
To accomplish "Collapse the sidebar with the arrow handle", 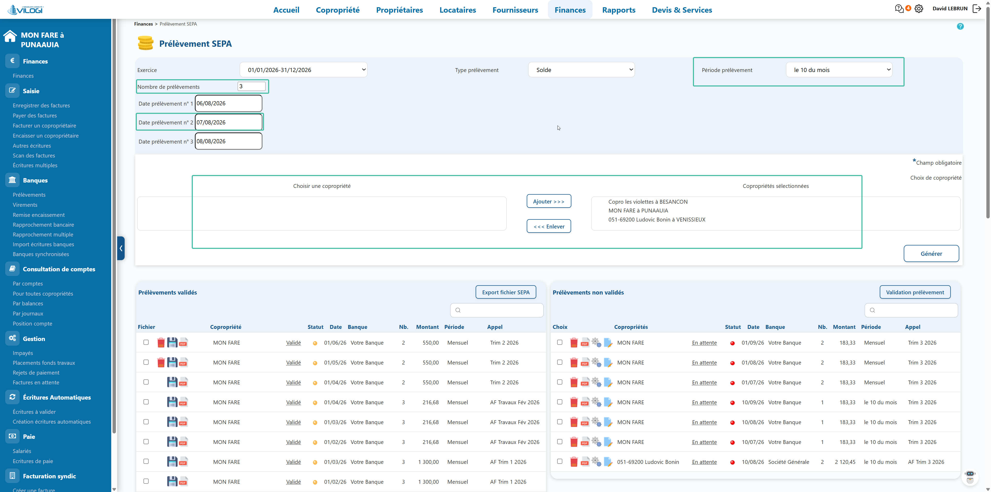I will tap(121, 248).
